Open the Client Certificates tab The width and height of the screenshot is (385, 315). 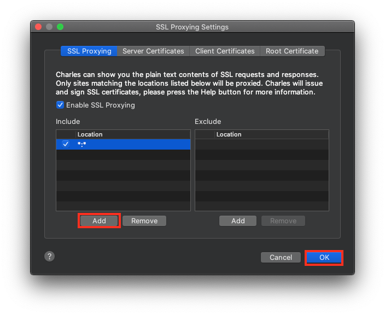pyautogui.click(x=225, y=51)
